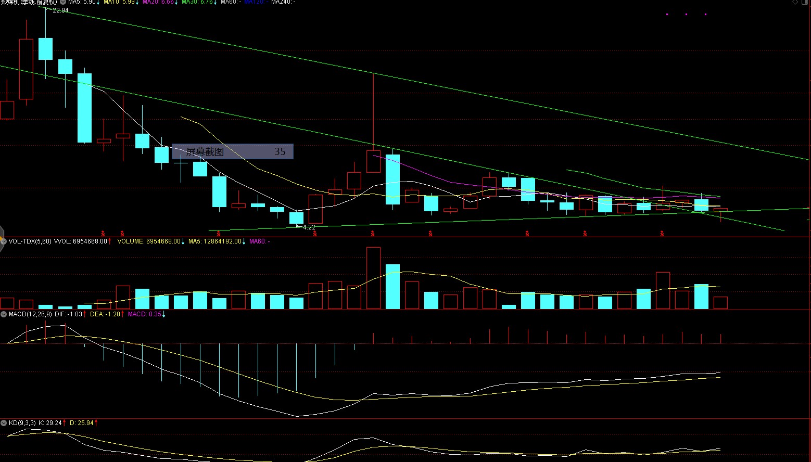
Task: Open the KD indicator dropdown arrow
Action: point(4,423)
